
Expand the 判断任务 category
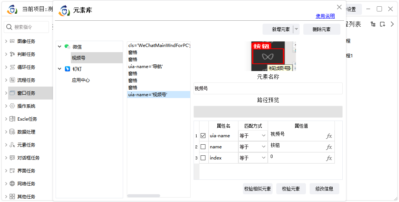6,54
